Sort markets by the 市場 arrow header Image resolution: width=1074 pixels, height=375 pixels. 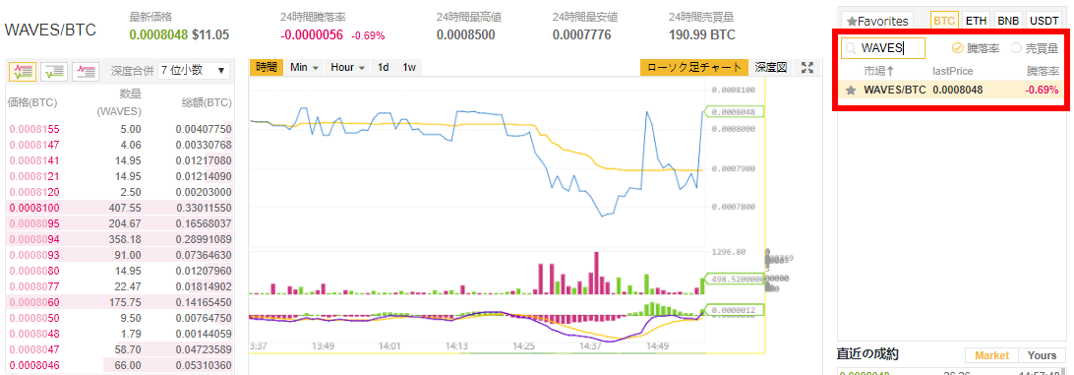(x=879, y=71)
